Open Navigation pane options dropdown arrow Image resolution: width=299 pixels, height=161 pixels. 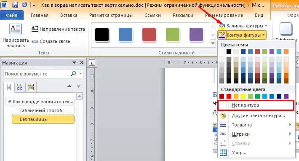[74, 62]
